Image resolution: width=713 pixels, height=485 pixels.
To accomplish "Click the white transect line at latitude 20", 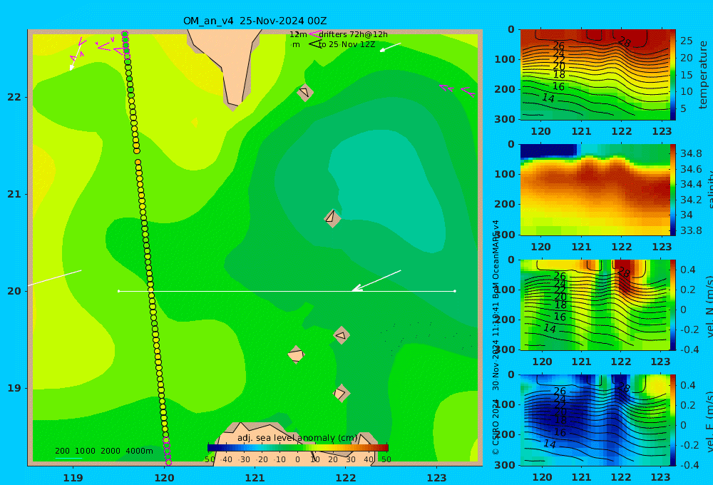I will pos(287,291).
